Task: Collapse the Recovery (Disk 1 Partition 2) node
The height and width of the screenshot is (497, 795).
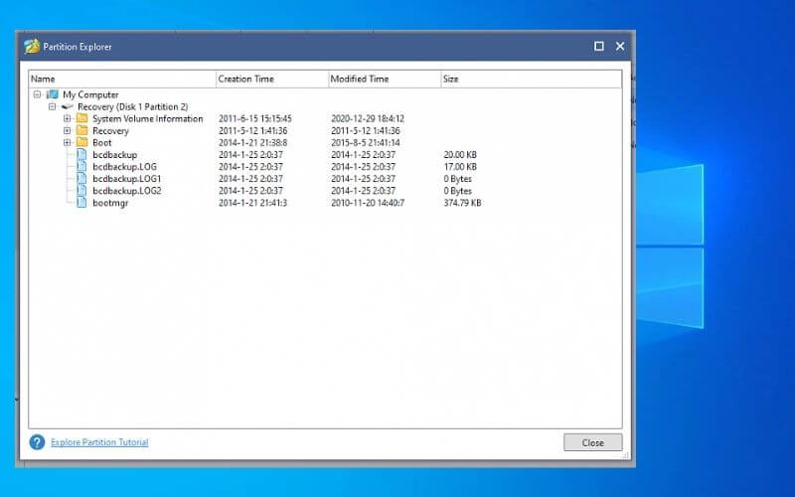Action: [52, 106]
